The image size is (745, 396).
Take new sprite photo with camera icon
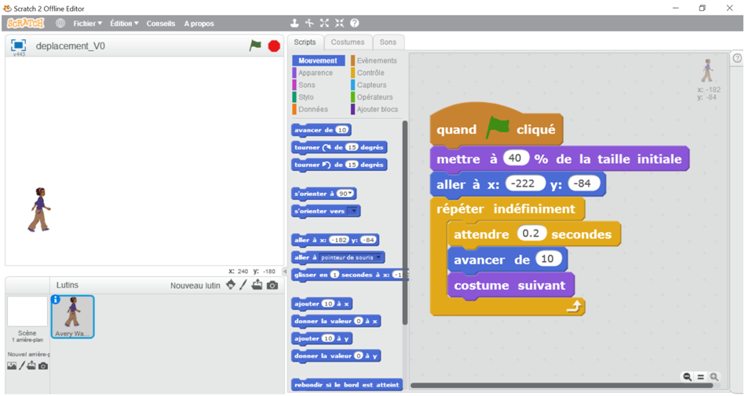272,285
